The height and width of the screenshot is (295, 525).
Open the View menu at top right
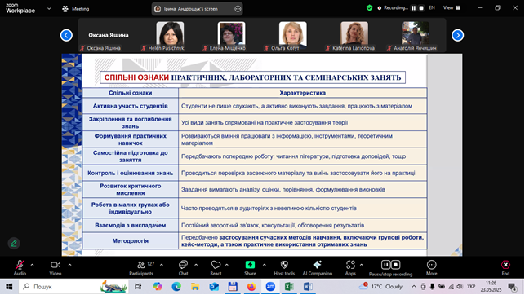(452, 7)
